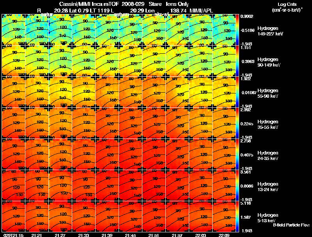This screenshot has width=312, height=237.
Task: Click the 'Log Cnts' units heading
Action: [x=287, y=4]
